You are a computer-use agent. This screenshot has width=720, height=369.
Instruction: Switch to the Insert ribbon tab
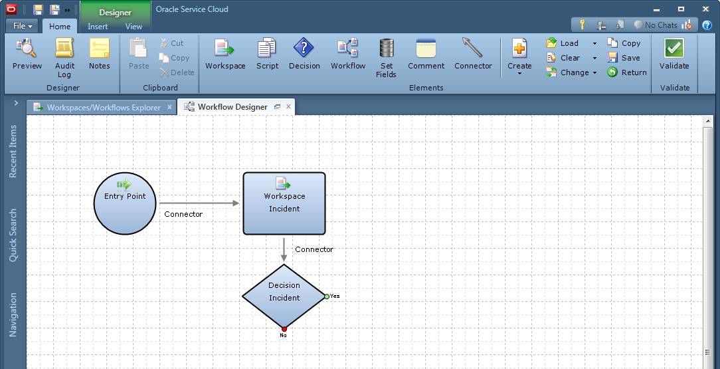tap(98, 27)
